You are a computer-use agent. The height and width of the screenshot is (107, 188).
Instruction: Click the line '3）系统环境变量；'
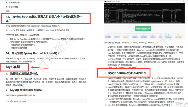point(14,2)
